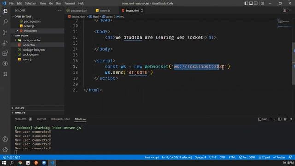
Task: Switch to the Output panel tab
Action: 41,119
